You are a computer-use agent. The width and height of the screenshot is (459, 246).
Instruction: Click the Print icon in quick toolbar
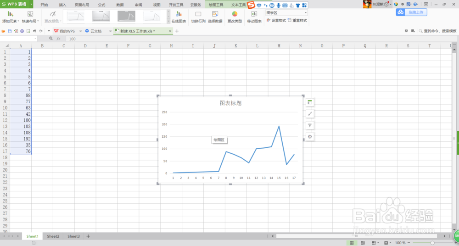[22, 31]
